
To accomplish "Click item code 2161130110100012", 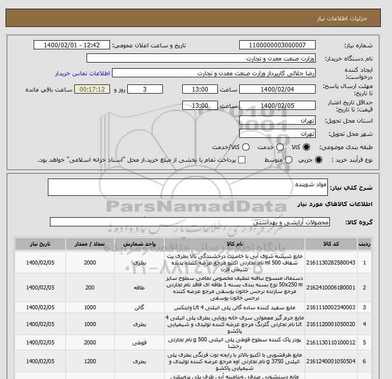I will [331, 342].
